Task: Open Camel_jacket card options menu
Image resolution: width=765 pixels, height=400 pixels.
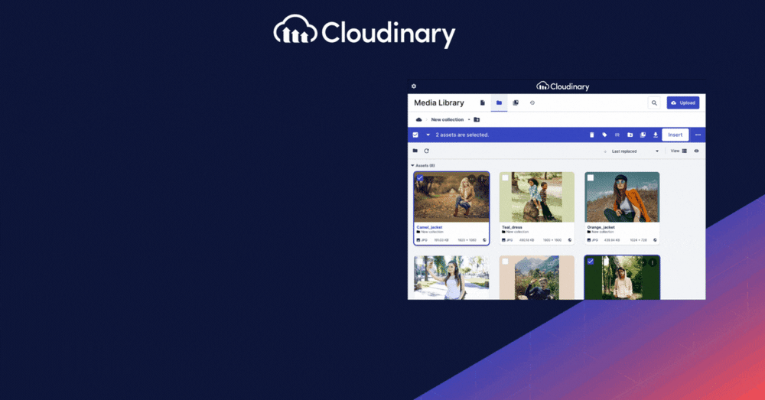Action: (482, 179)
